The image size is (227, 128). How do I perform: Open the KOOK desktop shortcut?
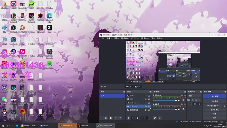click(31, 5)
